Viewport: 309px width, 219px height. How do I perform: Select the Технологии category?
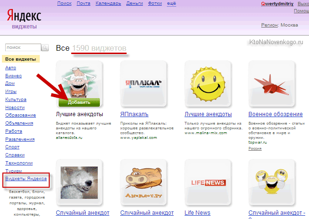tap(19, 163)
